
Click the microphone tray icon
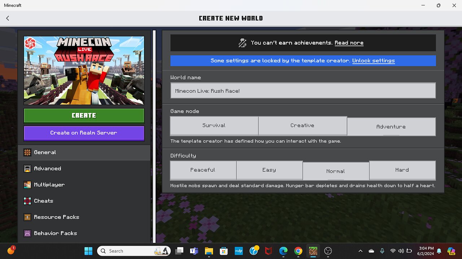[382, 251]
